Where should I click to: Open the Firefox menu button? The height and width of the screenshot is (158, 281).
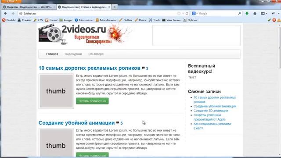[11, 1]
